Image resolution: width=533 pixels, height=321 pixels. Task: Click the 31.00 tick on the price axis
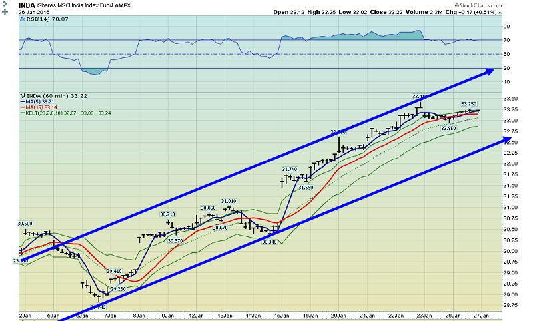pyautogui.click(x=510, y=208)
